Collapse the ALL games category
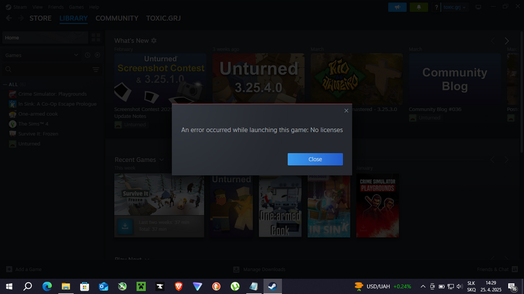 [x=5, y=84]
